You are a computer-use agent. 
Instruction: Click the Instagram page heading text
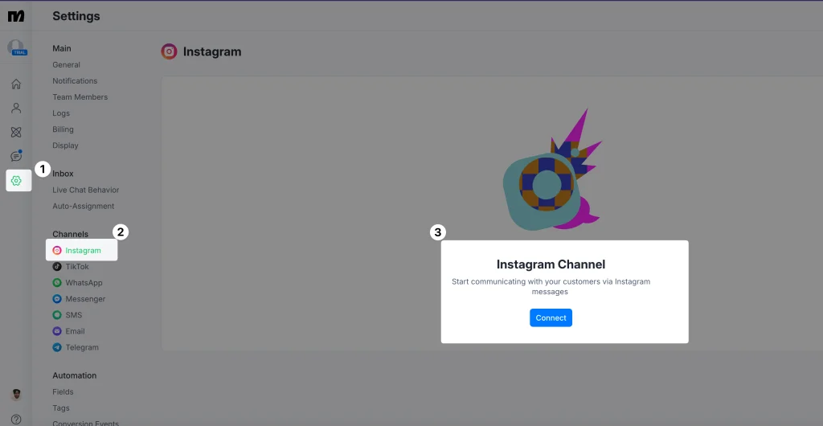[x=212, y=52]
